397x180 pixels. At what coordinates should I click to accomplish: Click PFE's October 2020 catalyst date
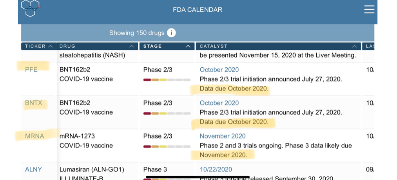point(219,70)
